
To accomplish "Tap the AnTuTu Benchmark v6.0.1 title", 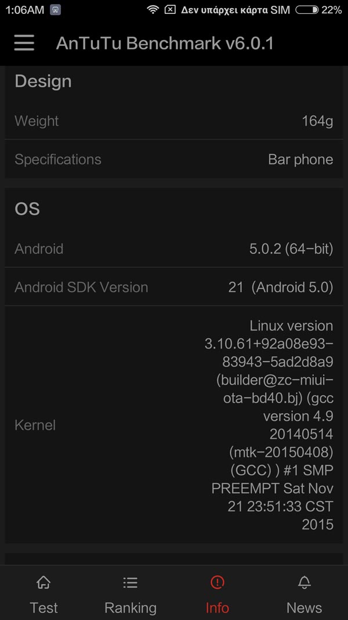I will coord(165,43).
